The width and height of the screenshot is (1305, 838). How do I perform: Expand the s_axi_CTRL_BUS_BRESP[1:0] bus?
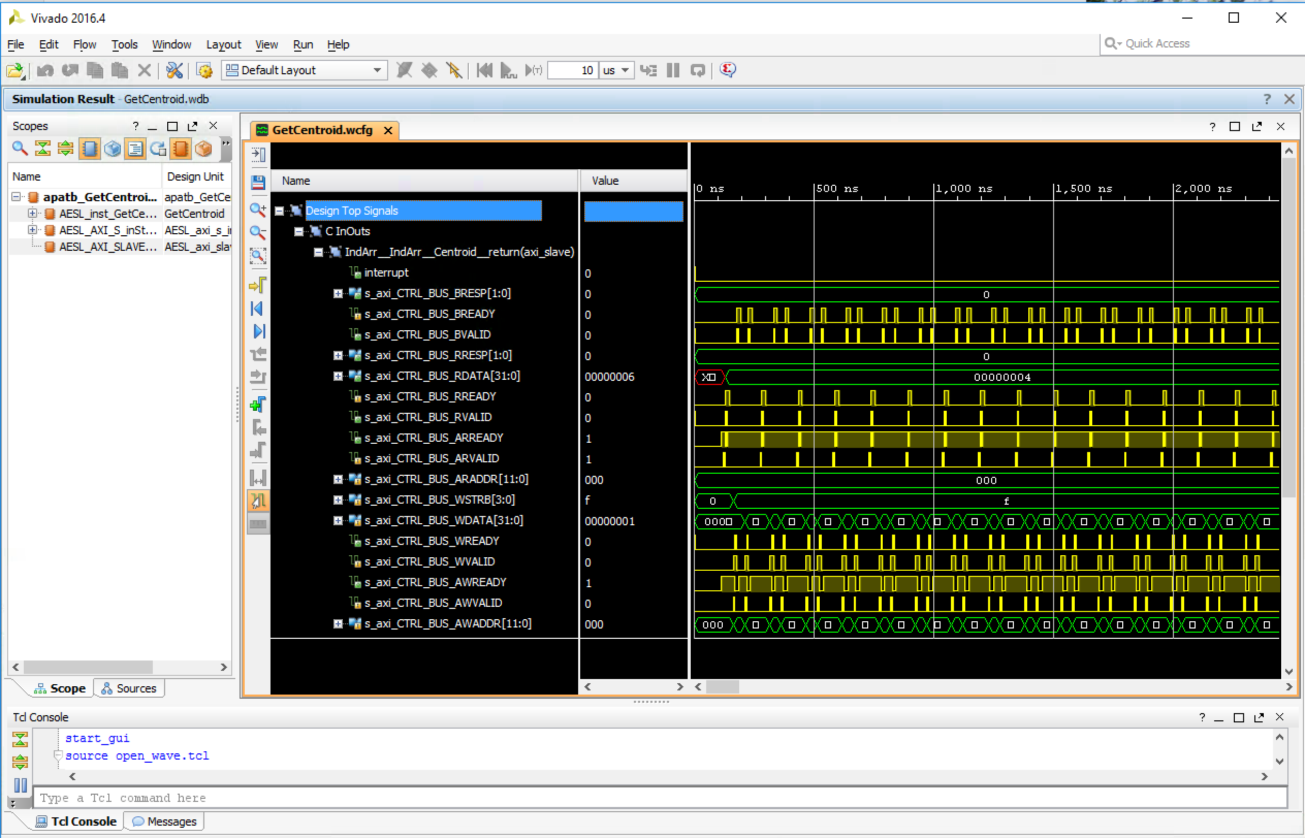[338, 294]
